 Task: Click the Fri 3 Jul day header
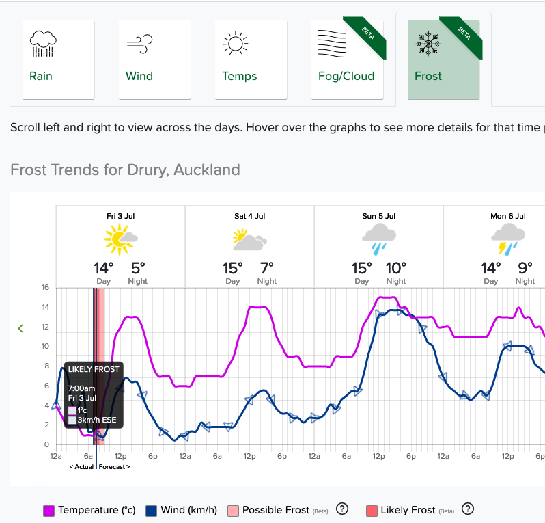(121, 216)
